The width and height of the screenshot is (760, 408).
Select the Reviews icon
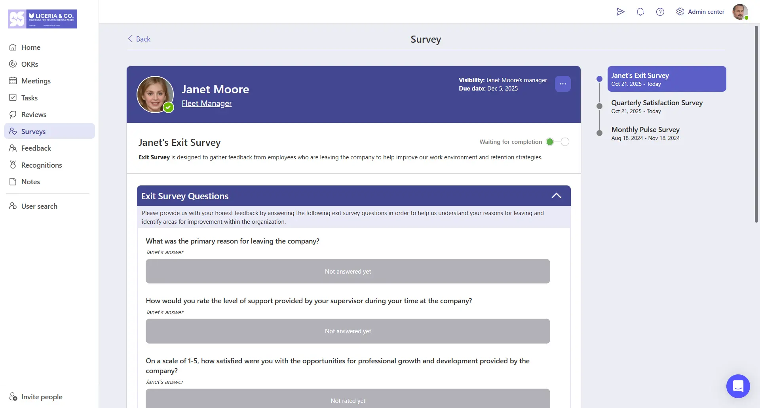[x=13, y=114]
